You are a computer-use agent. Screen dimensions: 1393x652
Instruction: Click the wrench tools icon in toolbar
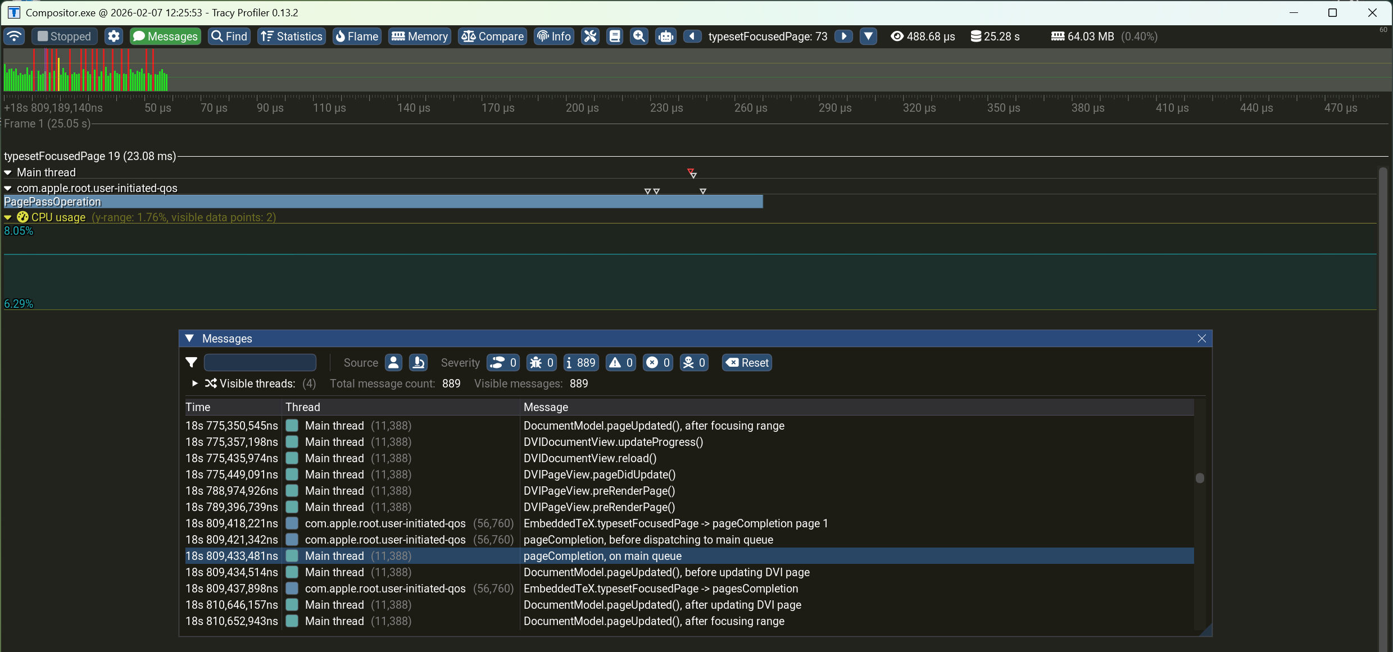pos(589,37)
